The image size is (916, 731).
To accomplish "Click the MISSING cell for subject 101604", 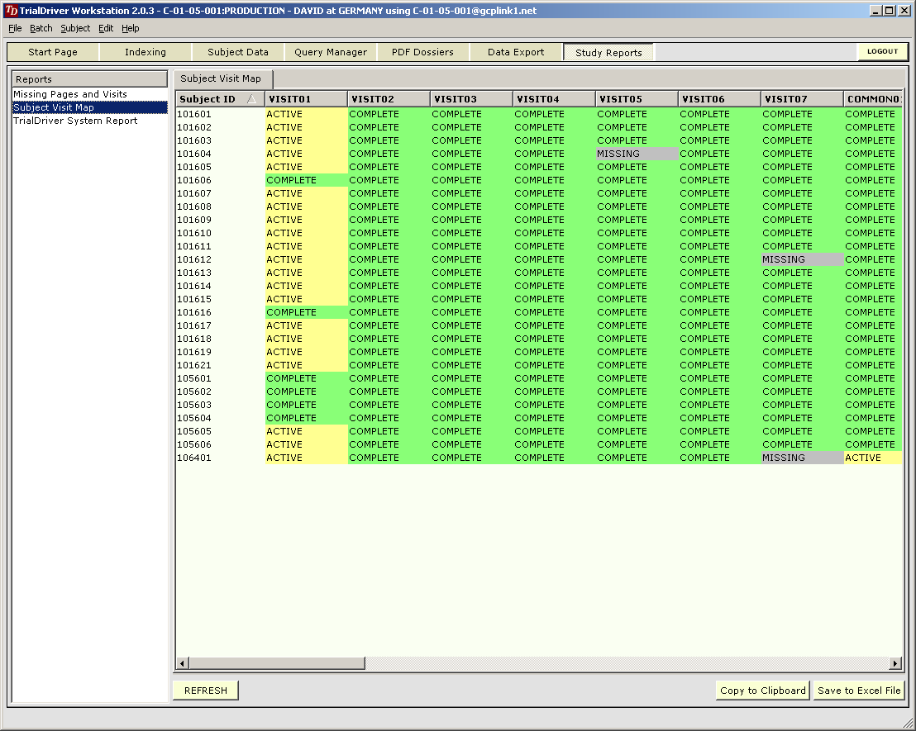I will pyautogui.click(x=636, y=154).
